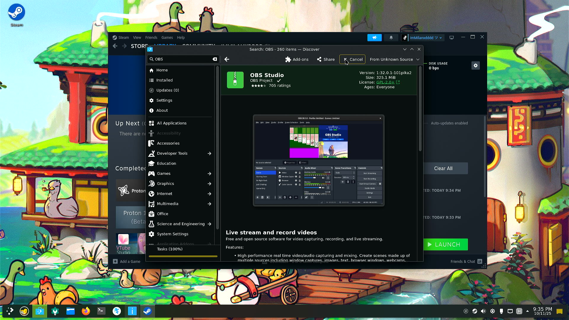Open Konsole terminal from taskbar
Image resolution: width=569 pixels, height=320 pixels.
click(101, 311)
